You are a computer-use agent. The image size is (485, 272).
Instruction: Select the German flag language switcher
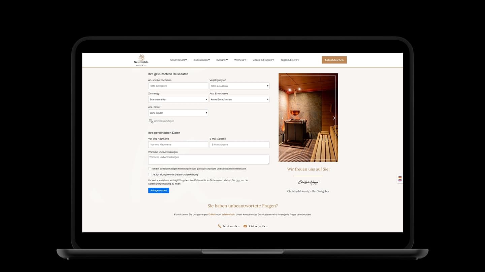click(400, 177)
